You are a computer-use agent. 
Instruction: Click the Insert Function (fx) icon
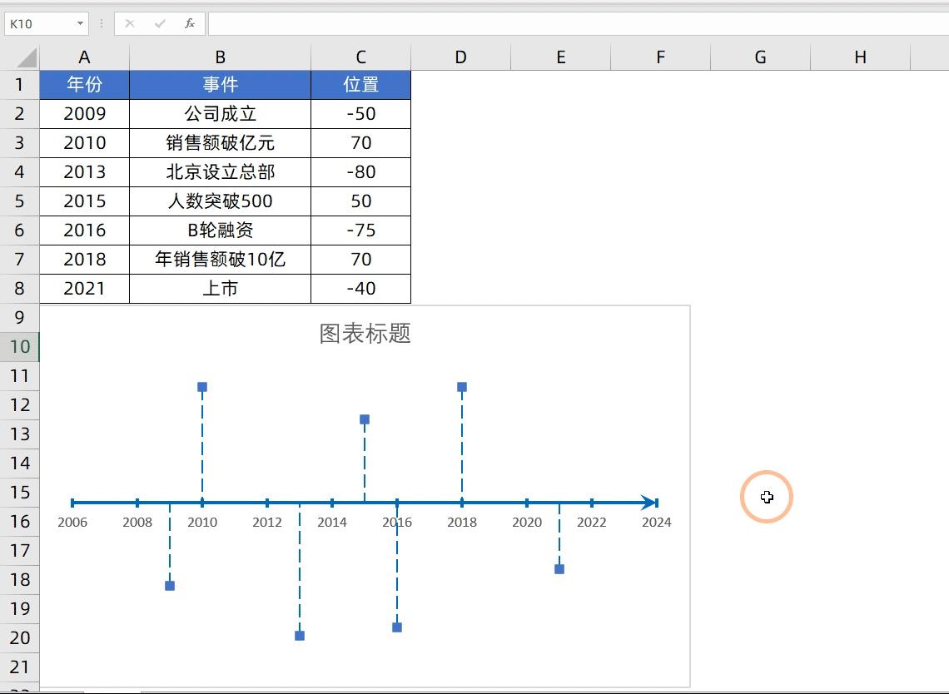point(189,23)
